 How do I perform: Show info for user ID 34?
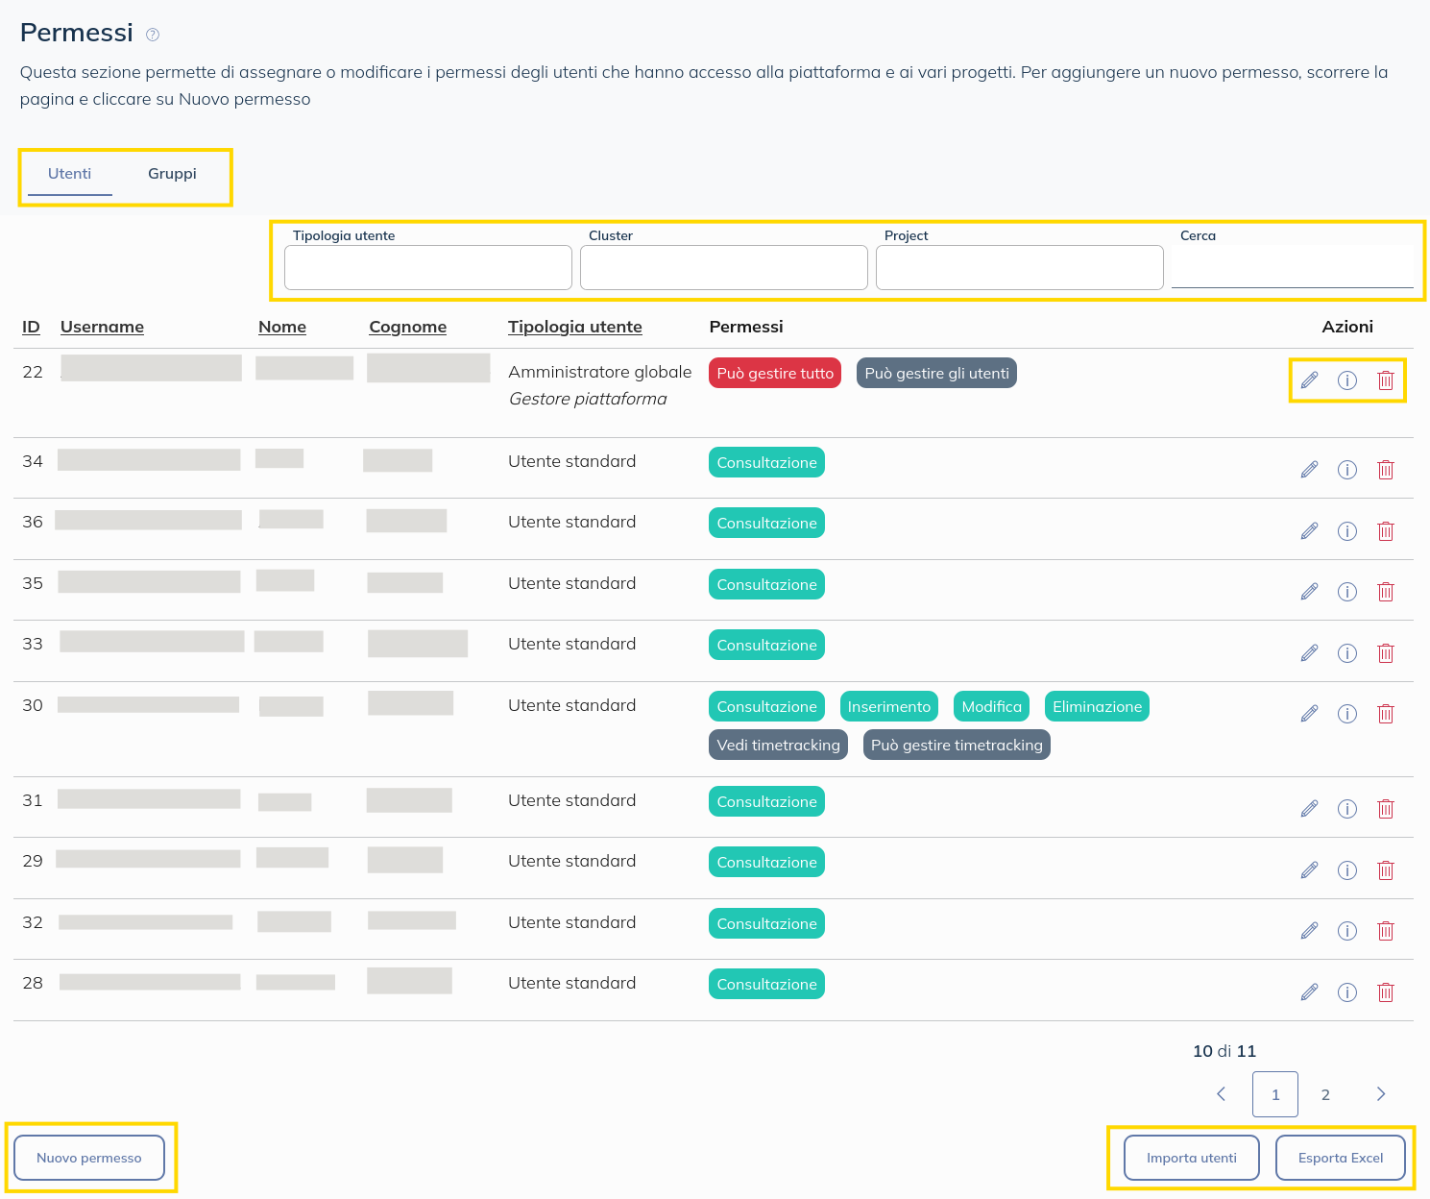pyautogui.click(x=1347, y=470)
